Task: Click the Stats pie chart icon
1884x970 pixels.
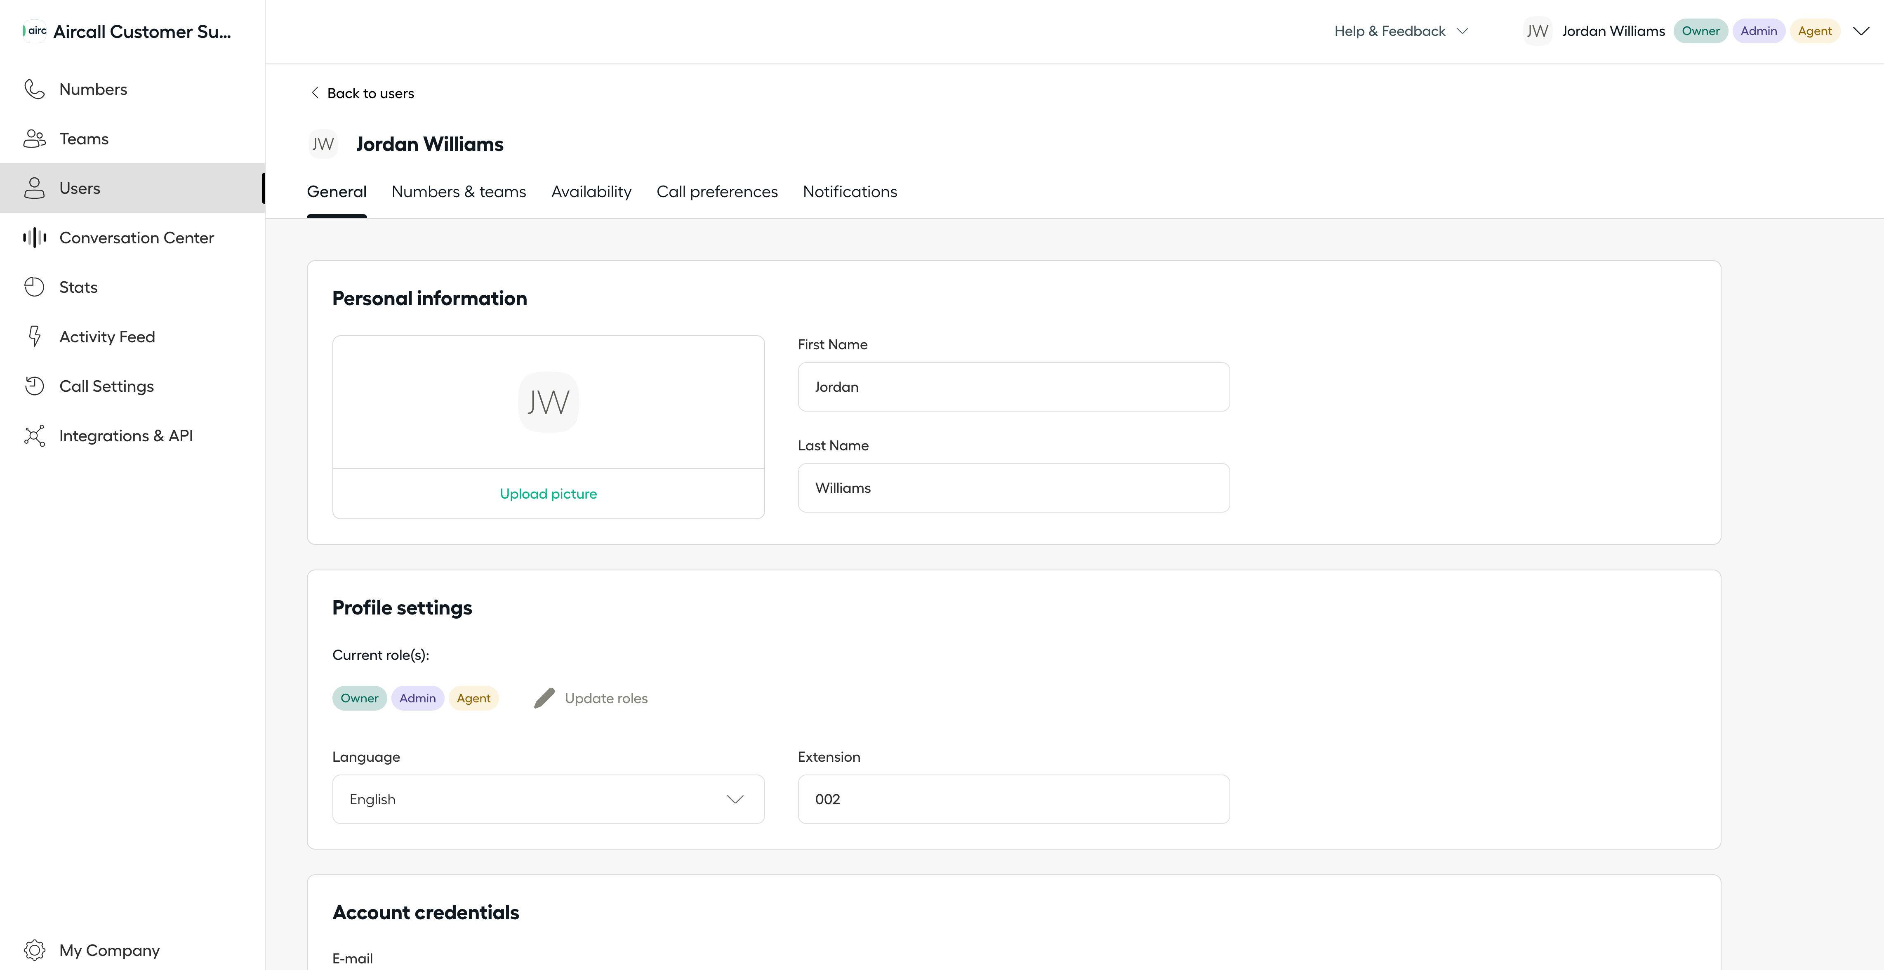Action: click(34, 287)
